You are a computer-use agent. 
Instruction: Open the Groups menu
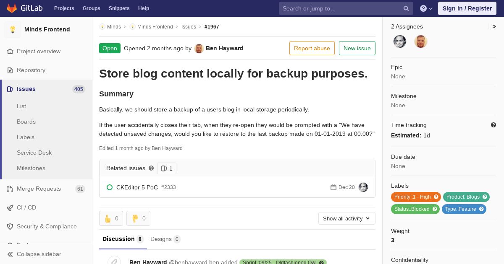pyautogui.click(x=91, y=8)
